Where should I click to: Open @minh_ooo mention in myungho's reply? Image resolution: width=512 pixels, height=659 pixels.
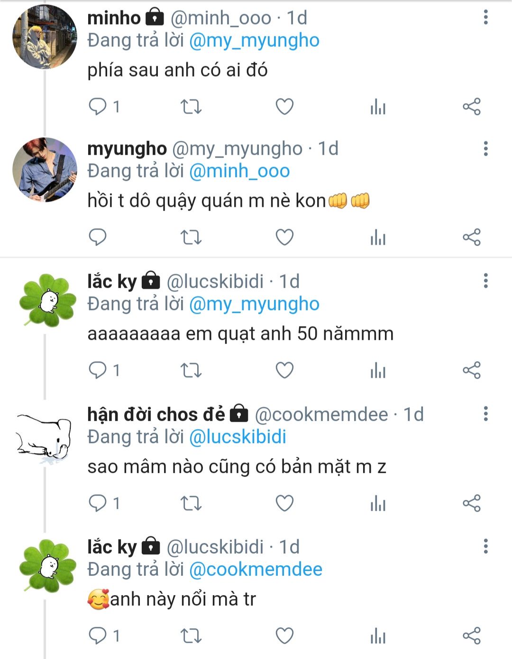(x=239, y=171)
